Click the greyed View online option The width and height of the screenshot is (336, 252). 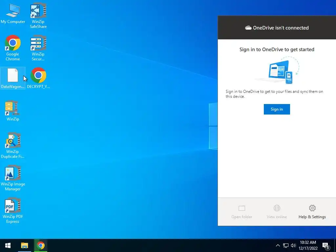coord(277,212)
